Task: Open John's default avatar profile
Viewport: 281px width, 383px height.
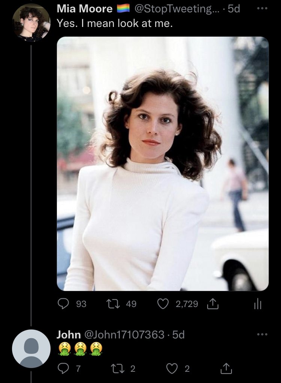Action: pyautogui.click(x=31, y=349)
